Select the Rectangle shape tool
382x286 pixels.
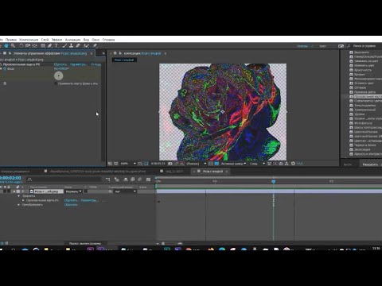coord(43,46)
